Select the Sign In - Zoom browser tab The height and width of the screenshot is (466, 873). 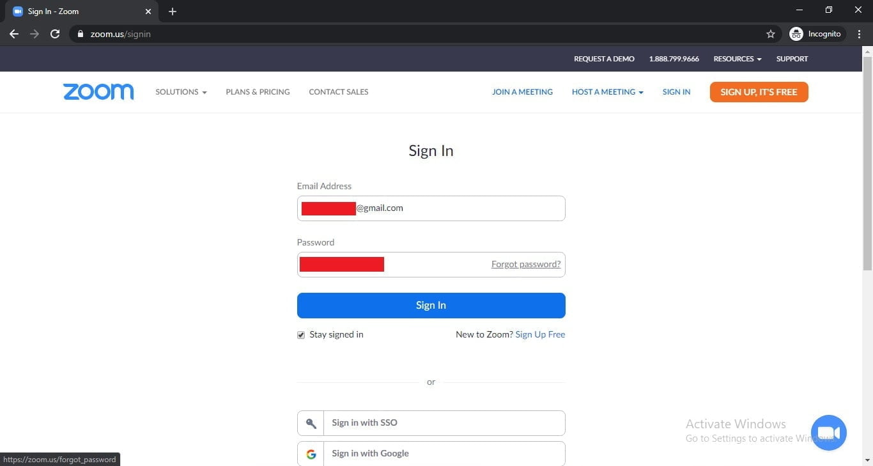[x=83, y=12]
